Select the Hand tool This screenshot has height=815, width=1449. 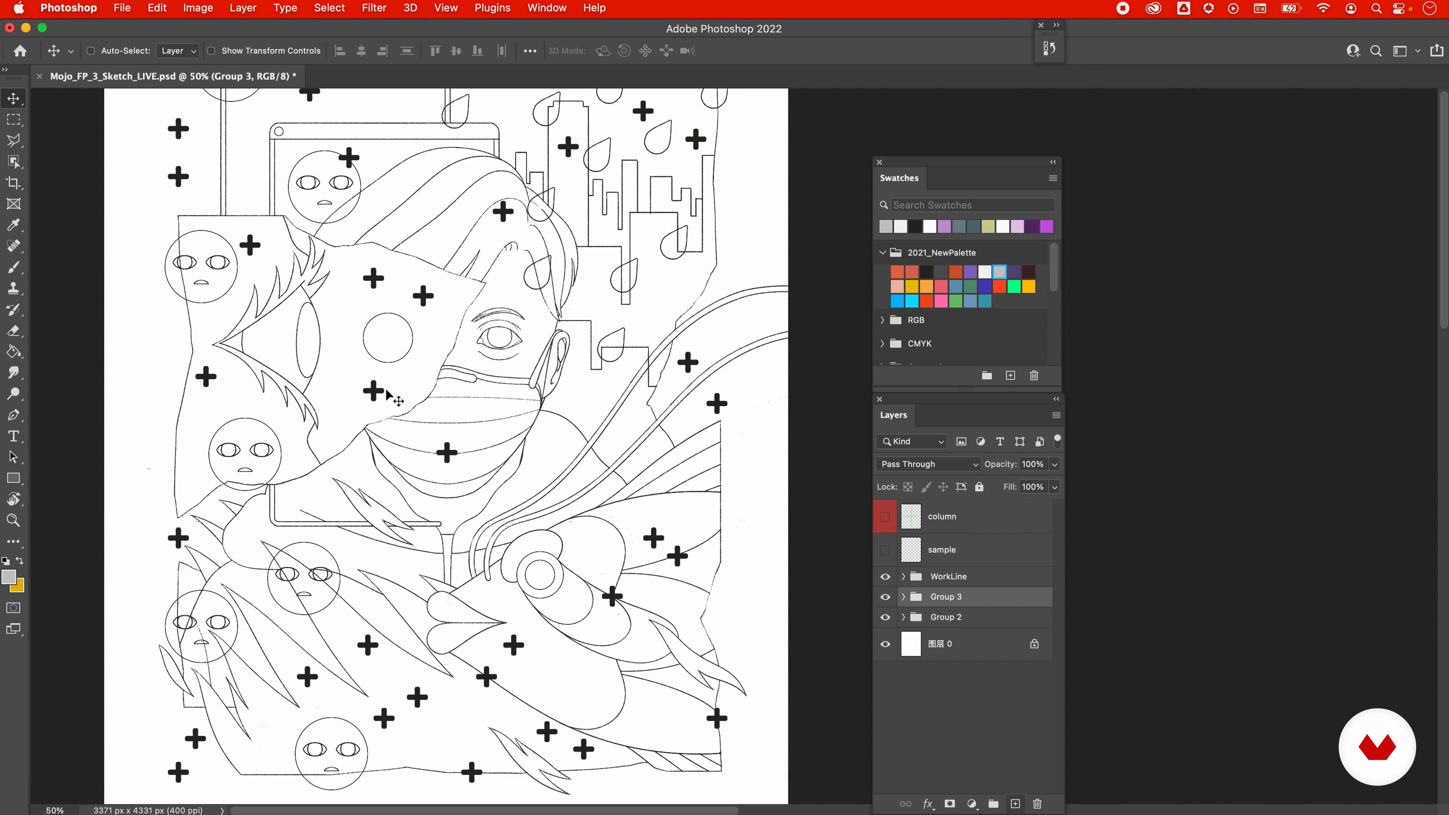(x=14, y=500)
